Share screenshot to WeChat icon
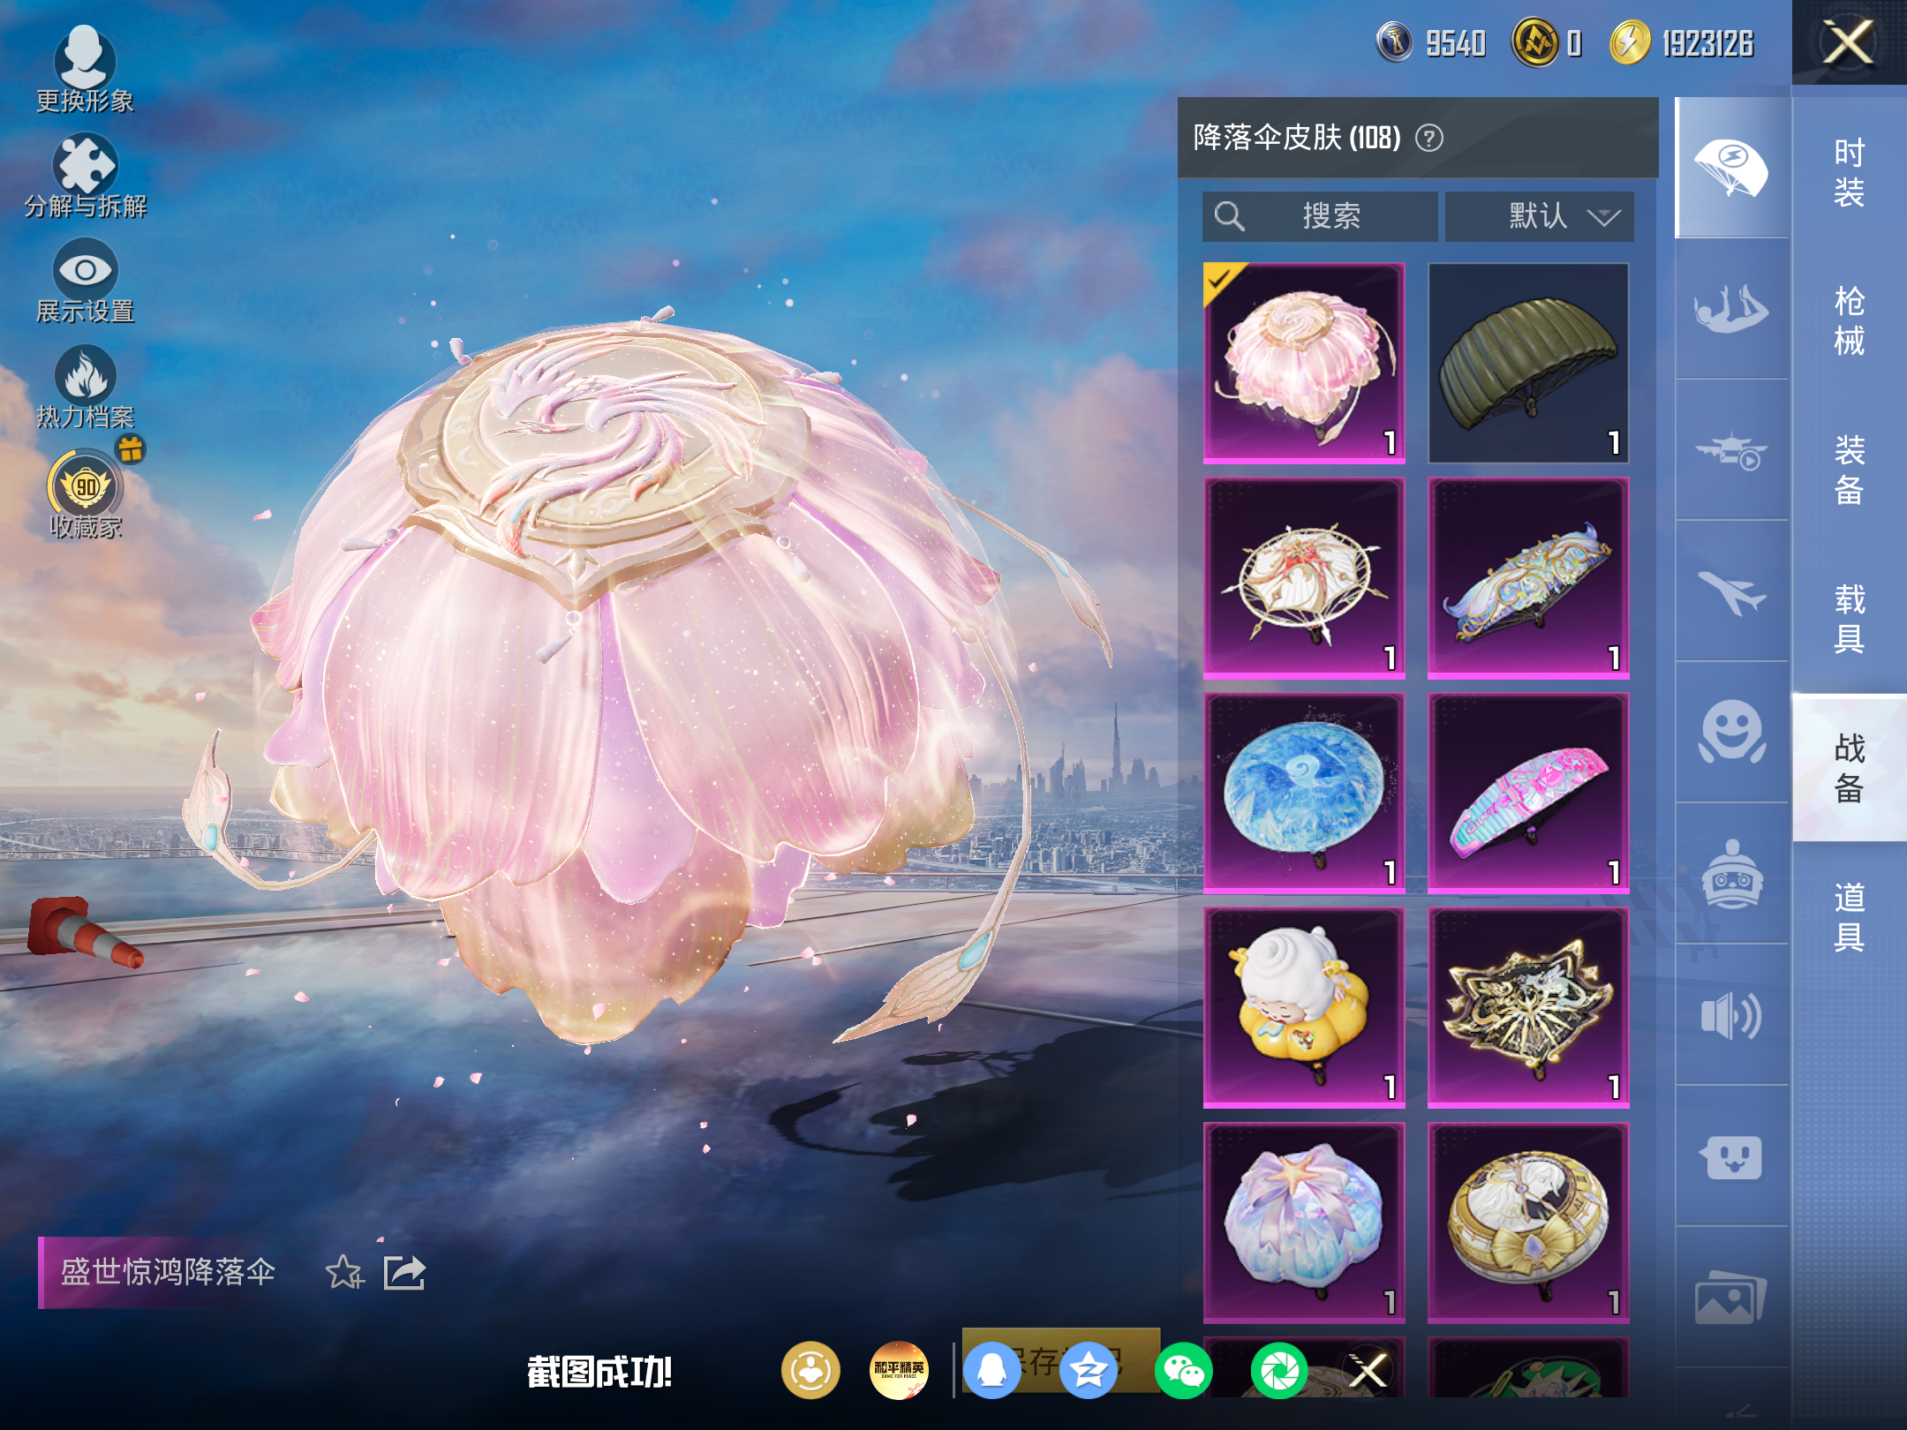The image size is (1907, 1430). (x=1184, y=1371)
